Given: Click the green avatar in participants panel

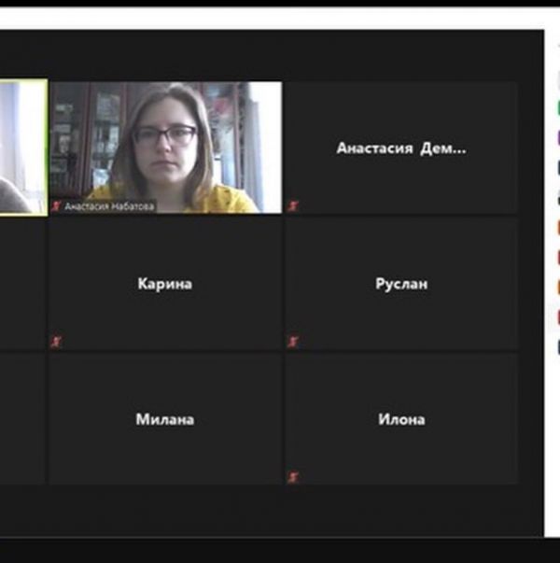Looking at the screenshot, I should tap(557, 108).
